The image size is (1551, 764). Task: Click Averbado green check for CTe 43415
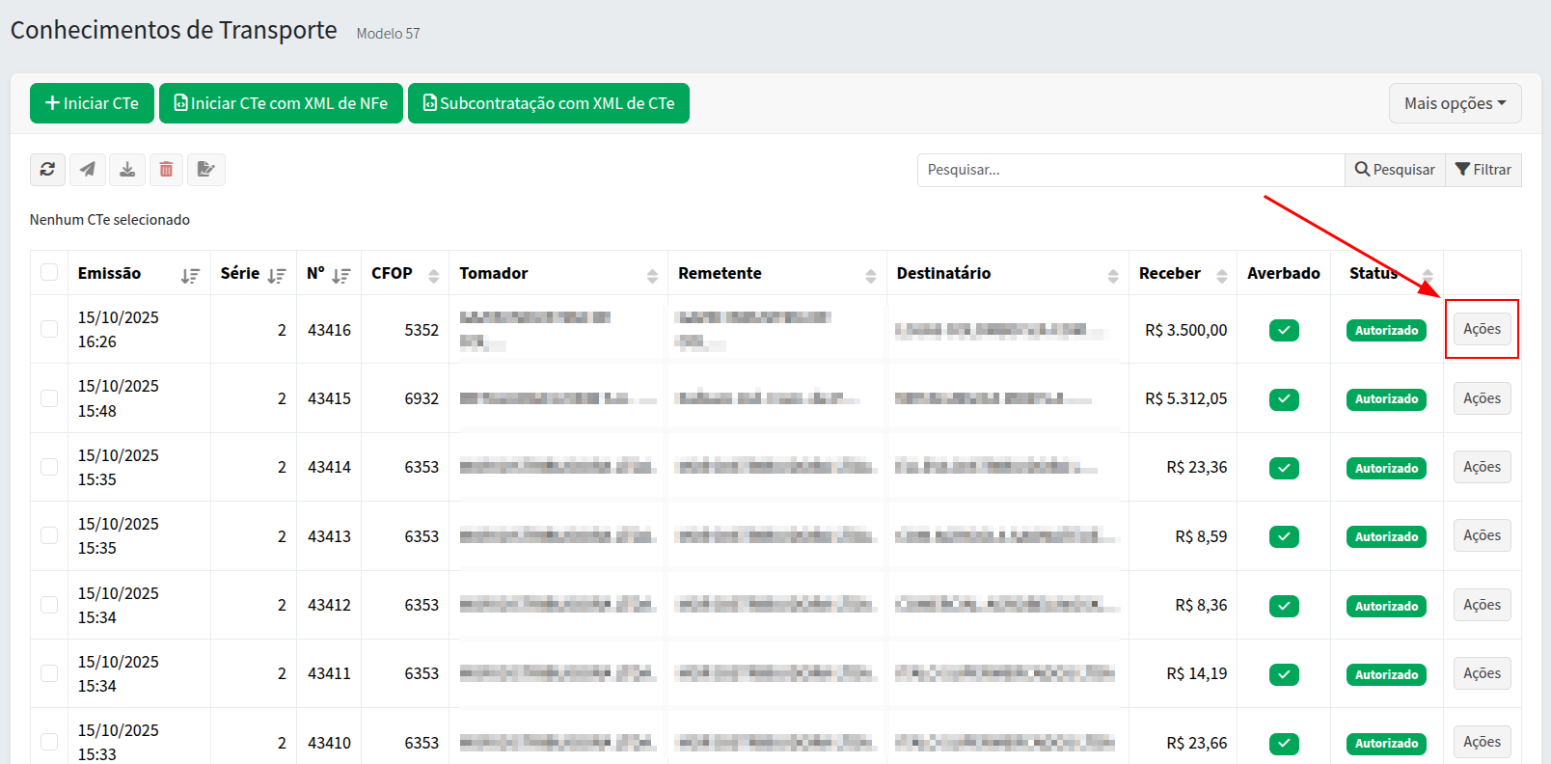(1283, 399)
